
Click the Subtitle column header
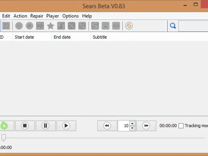coord(149,37)
